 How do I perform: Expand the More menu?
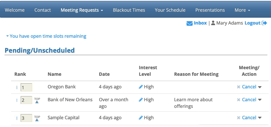coord(242,10)
